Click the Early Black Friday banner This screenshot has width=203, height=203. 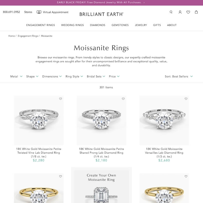101,3
